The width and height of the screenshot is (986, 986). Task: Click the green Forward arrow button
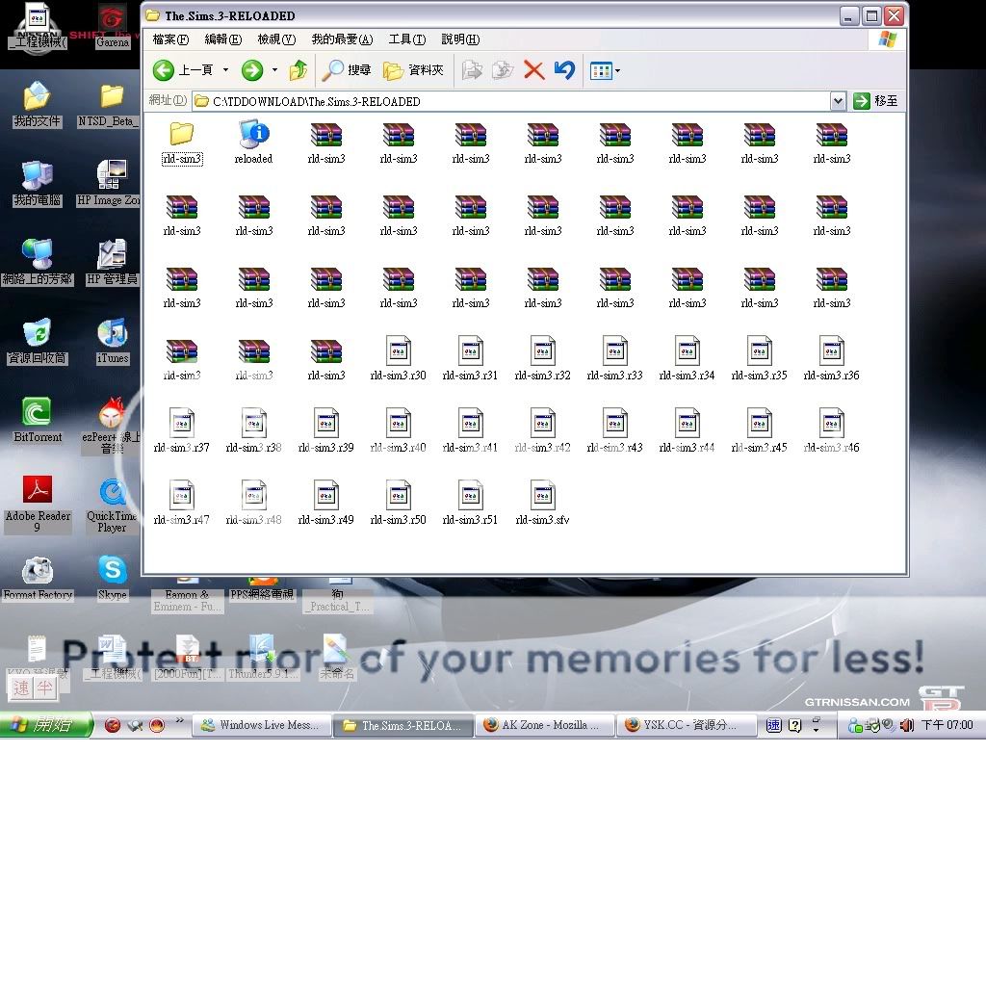[x=252, y=70]
